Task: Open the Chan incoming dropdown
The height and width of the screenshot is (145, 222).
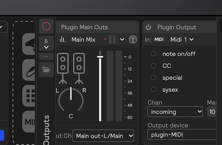Action: [175, 112]
